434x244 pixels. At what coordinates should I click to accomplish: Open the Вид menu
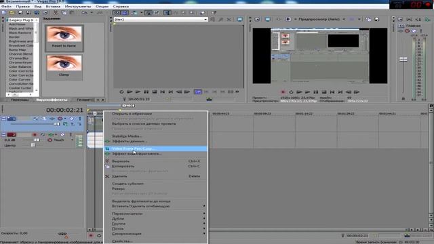point(38,6)
